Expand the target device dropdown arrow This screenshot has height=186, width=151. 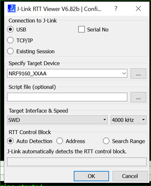tap(124, 73)
